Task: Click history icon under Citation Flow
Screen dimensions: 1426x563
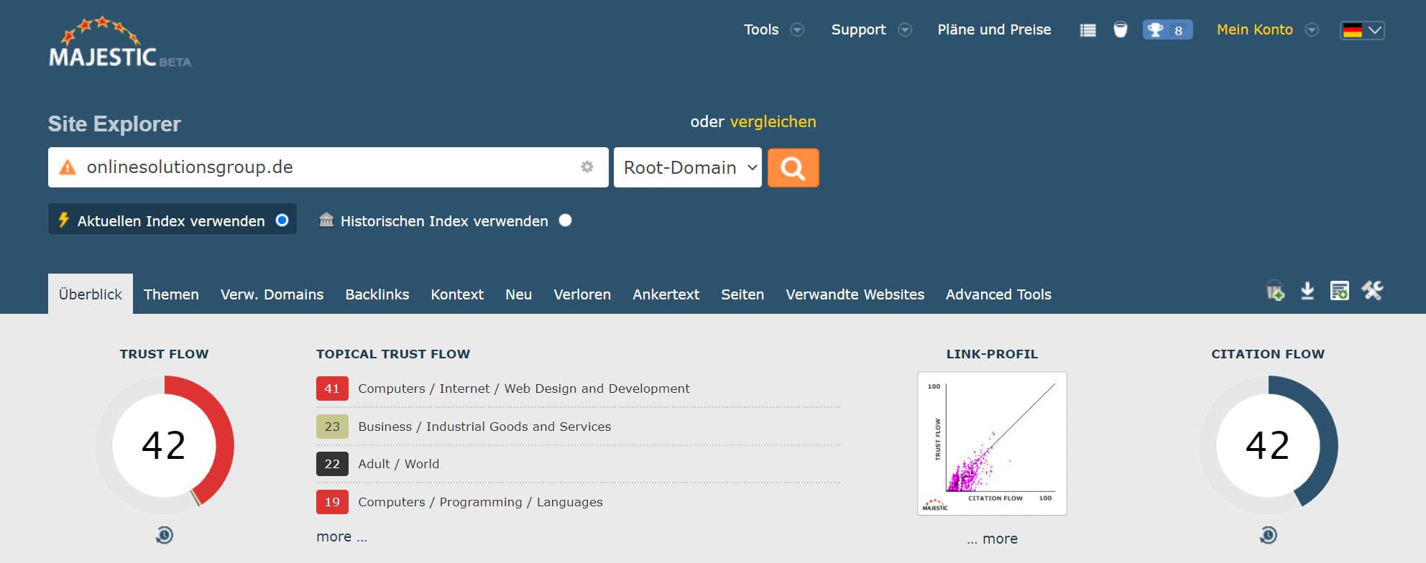Action: (x=1268, y=535)
